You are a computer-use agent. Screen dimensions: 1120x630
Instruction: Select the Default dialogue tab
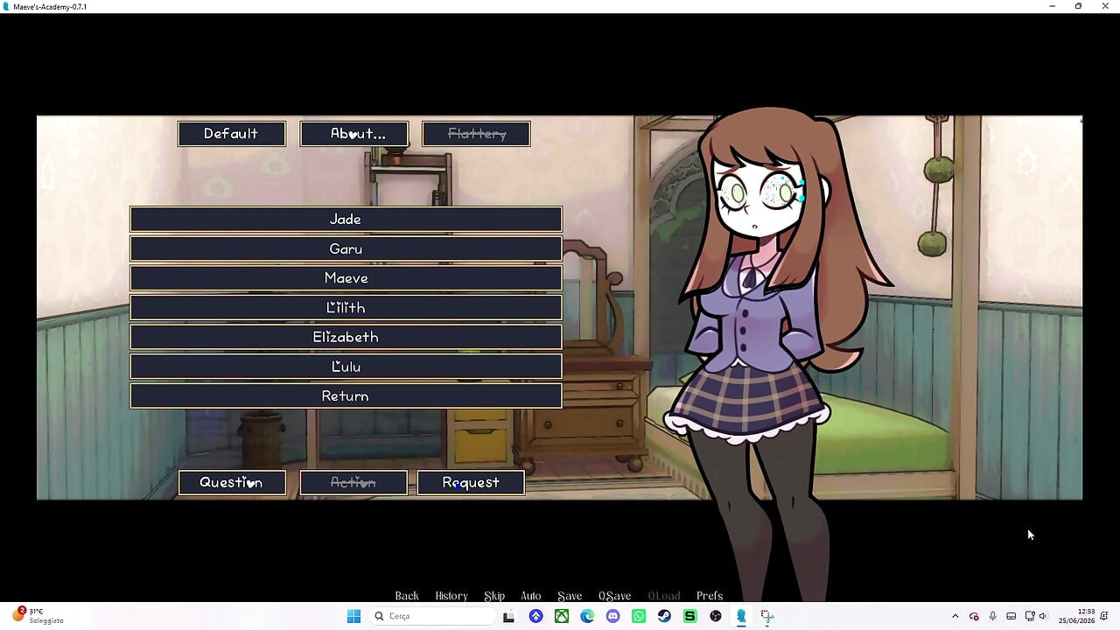coord(231,134)
